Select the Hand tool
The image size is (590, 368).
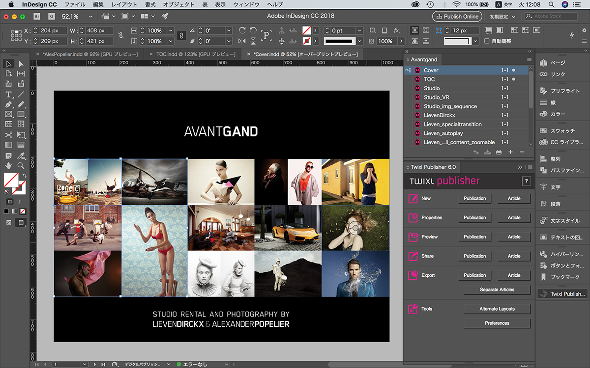[9, 166]
